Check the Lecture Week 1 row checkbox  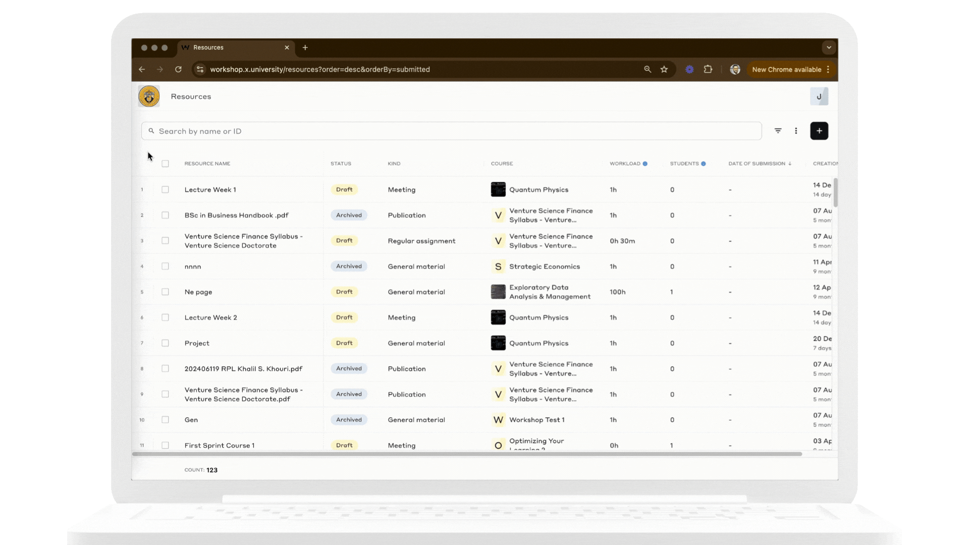[165, 189]
